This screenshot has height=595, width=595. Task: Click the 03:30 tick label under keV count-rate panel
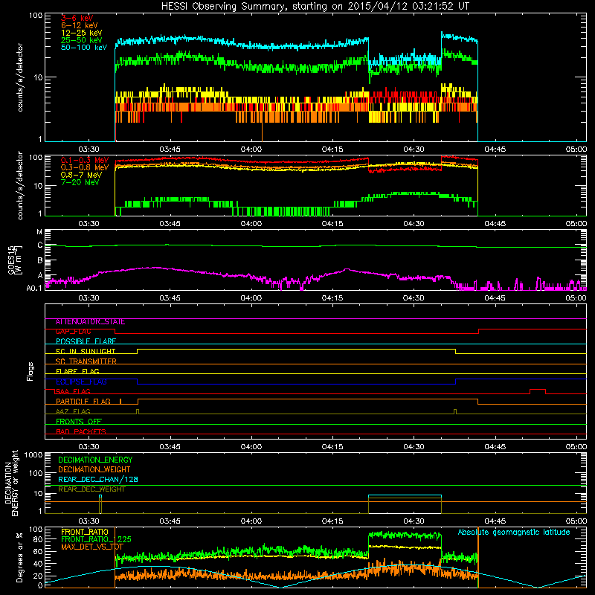point(89,149)
